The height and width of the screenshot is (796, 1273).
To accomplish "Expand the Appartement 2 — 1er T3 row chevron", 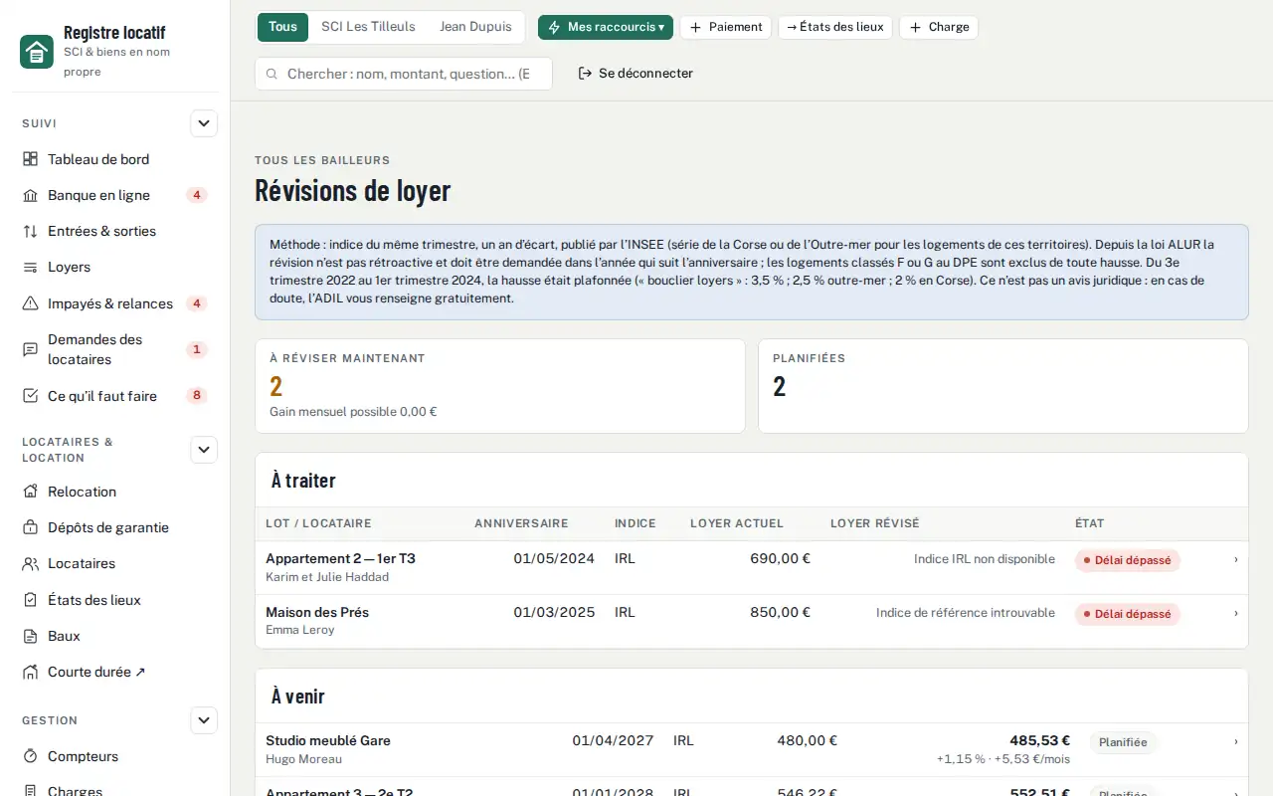I will tap(1236, 559).
